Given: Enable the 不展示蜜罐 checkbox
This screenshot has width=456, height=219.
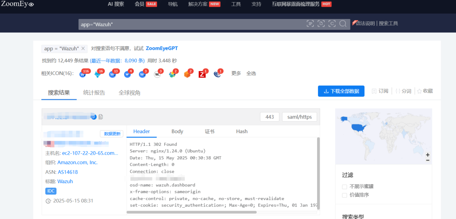Looking at the screenshot, I should point(345,187).
